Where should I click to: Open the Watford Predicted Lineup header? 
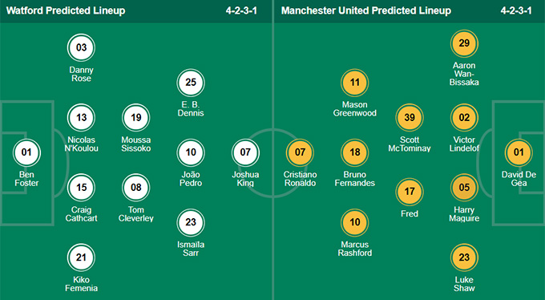coord(66,10)
